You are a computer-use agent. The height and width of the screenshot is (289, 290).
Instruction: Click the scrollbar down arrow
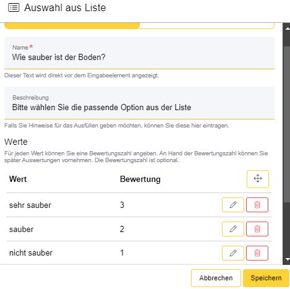coord(287,259)
